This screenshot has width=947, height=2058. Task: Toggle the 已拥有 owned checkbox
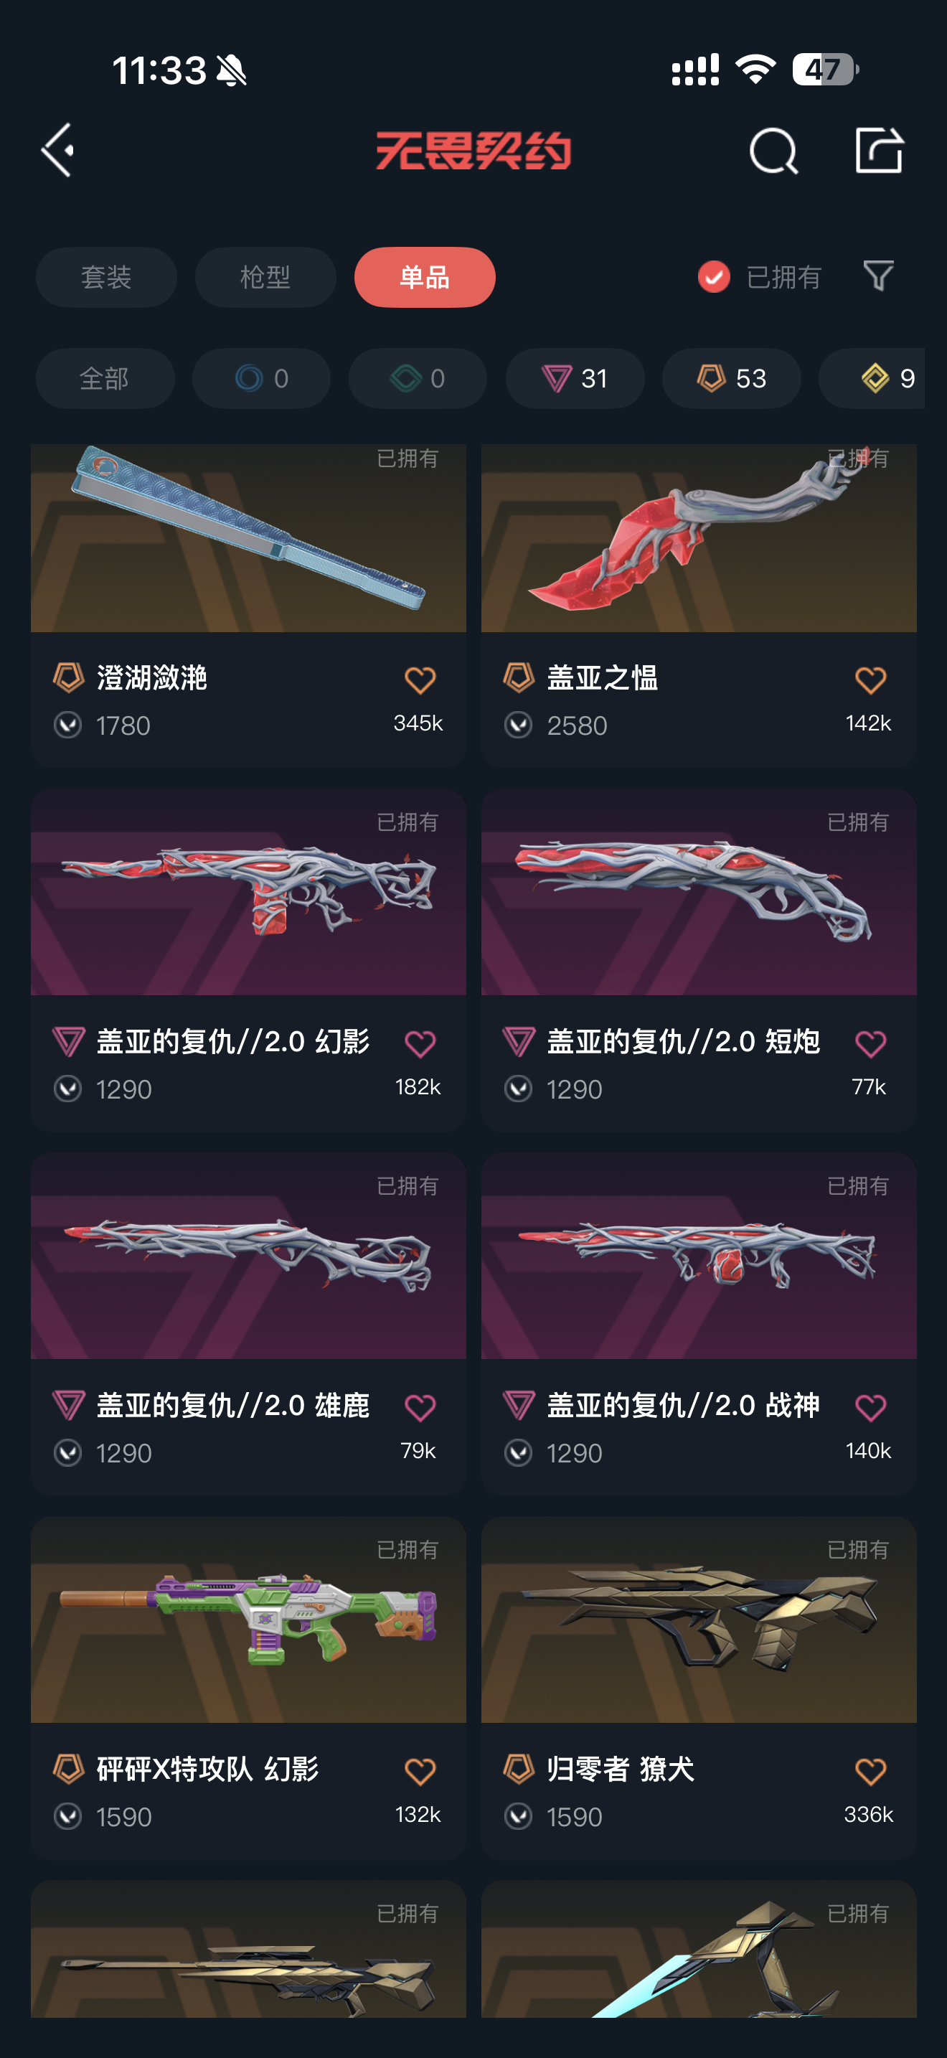714,276
